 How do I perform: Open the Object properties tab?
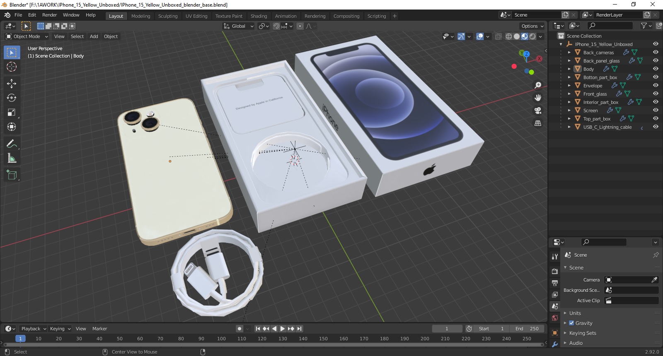[555, 333]
